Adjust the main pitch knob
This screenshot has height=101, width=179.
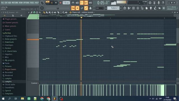(x=42, y=8)
